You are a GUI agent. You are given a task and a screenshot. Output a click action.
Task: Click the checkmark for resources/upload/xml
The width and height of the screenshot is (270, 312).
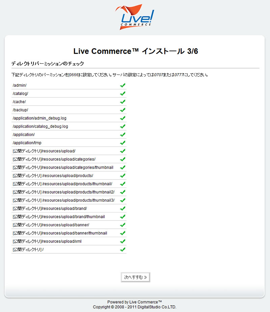click(123, 241)
